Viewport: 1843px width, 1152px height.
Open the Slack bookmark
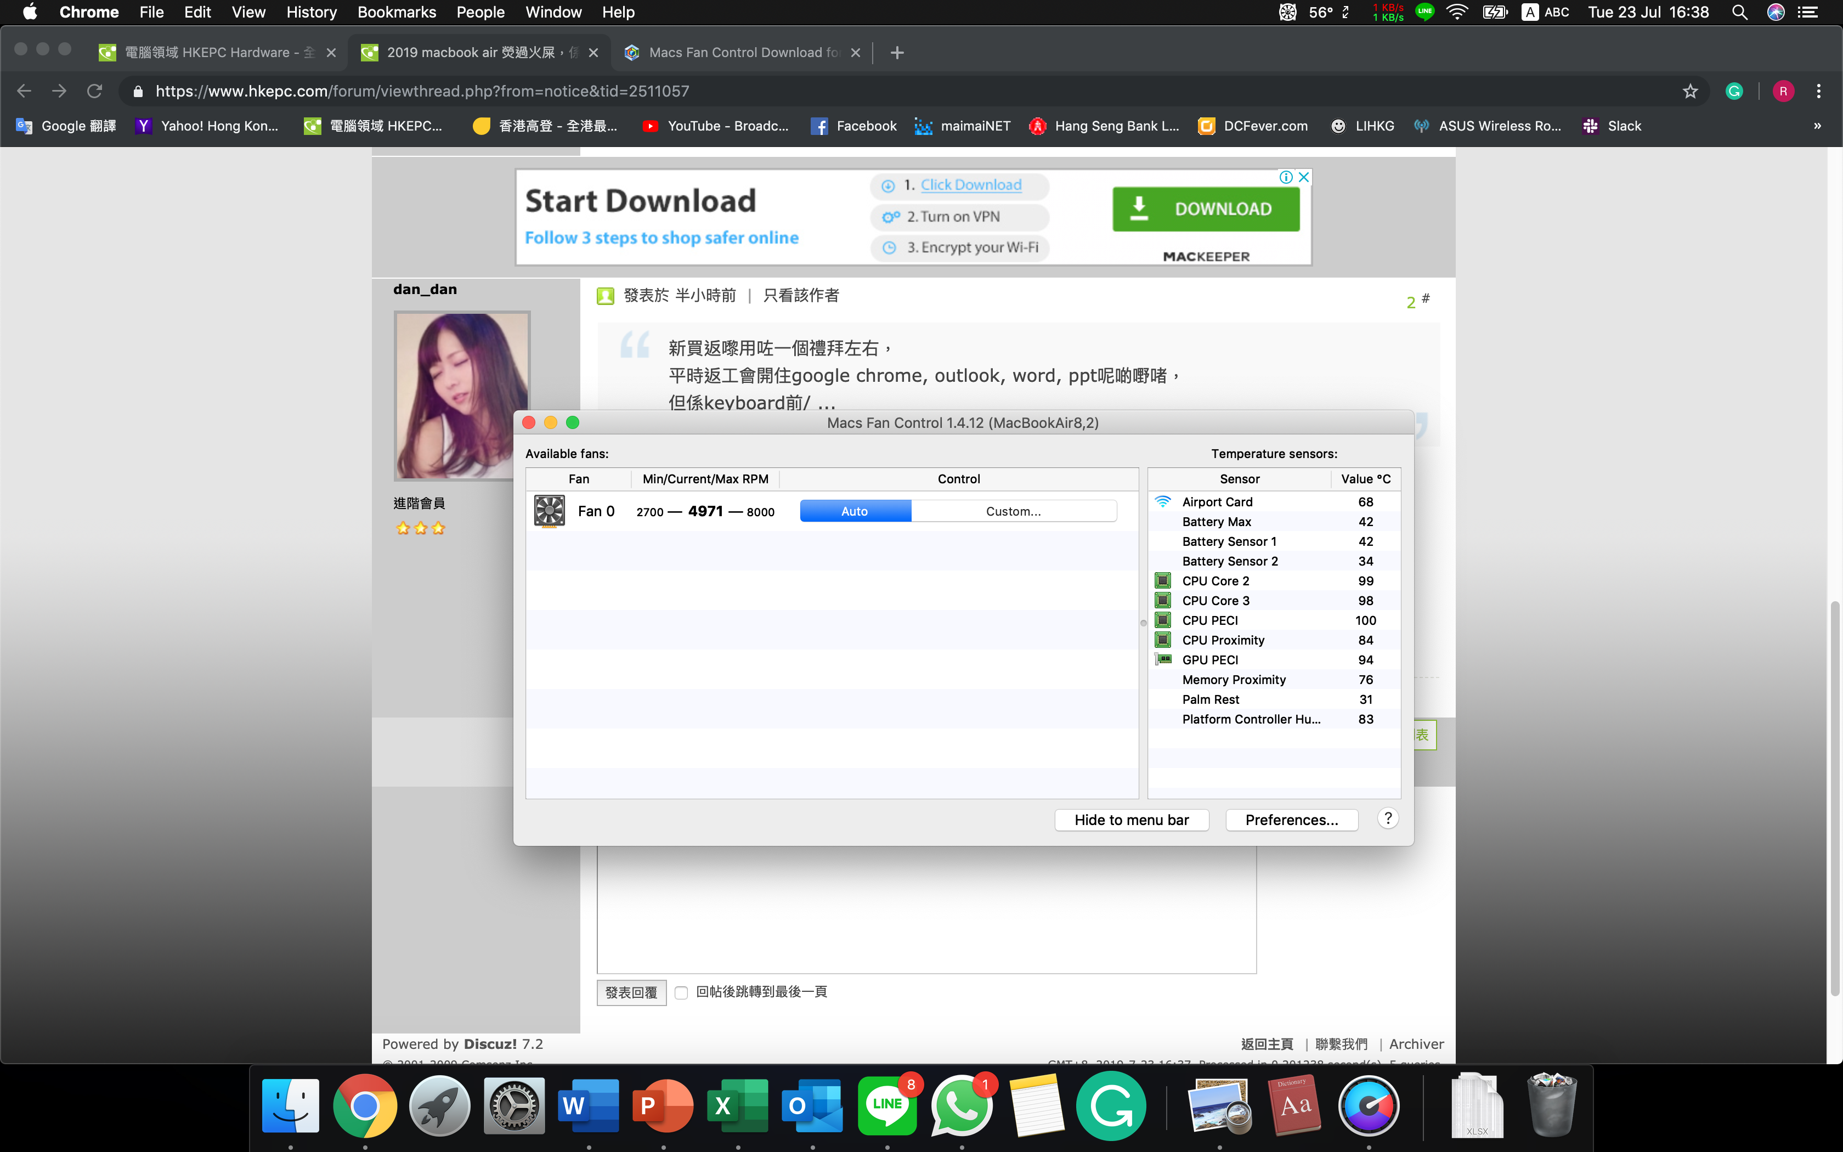(x=1612, y=127)
